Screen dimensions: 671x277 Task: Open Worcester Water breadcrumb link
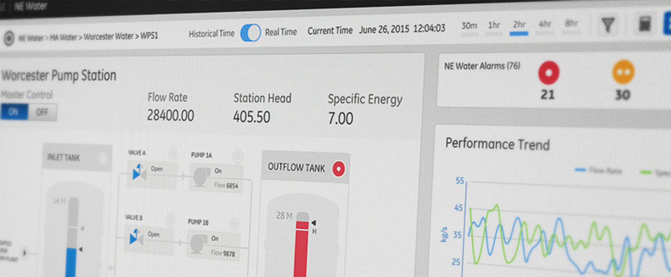(108, 36)
